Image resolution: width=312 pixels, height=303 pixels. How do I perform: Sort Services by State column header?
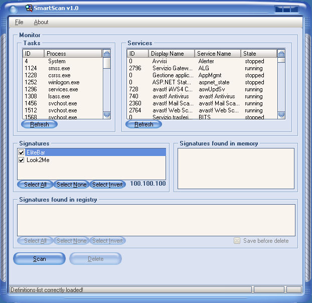259,54
